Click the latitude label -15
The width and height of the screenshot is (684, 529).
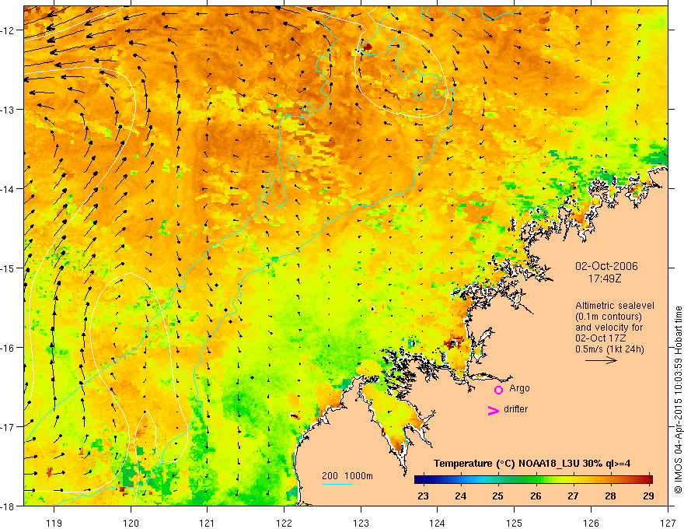point(9,268)
